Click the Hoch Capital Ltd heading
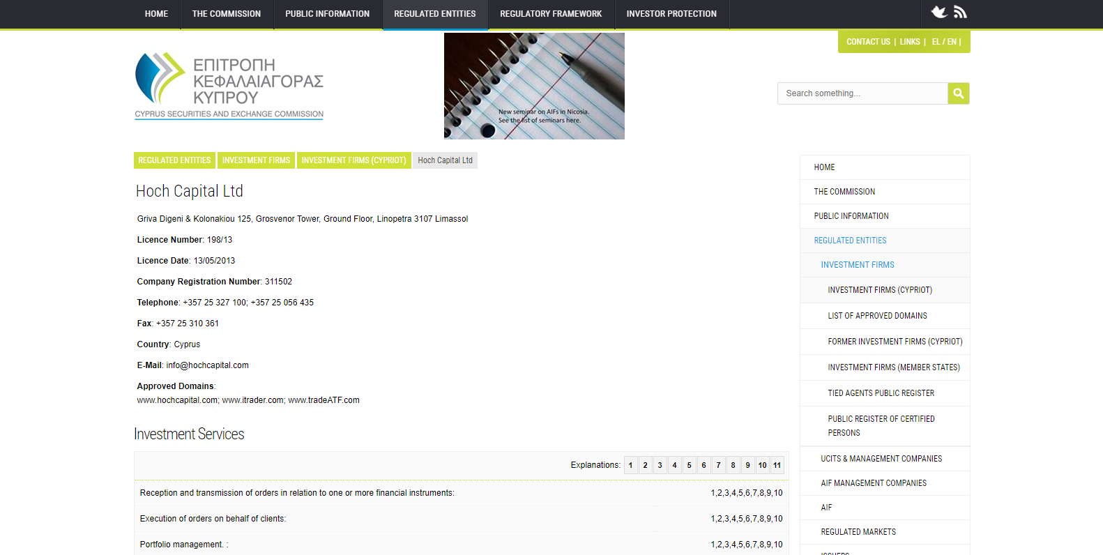 tap(190, 191)
